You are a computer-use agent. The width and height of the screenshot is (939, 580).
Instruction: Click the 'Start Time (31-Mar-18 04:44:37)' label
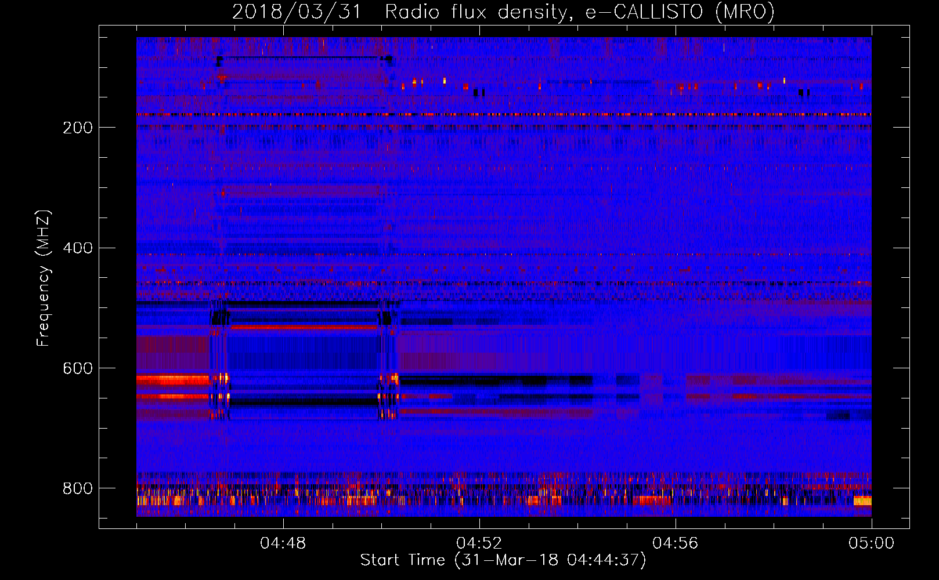point(503,560)
